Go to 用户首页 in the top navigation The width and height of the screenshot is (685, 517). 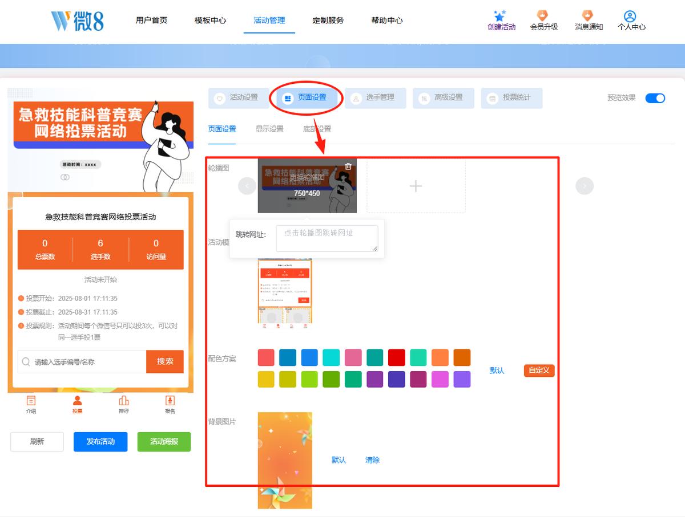(x=152, y=21)
